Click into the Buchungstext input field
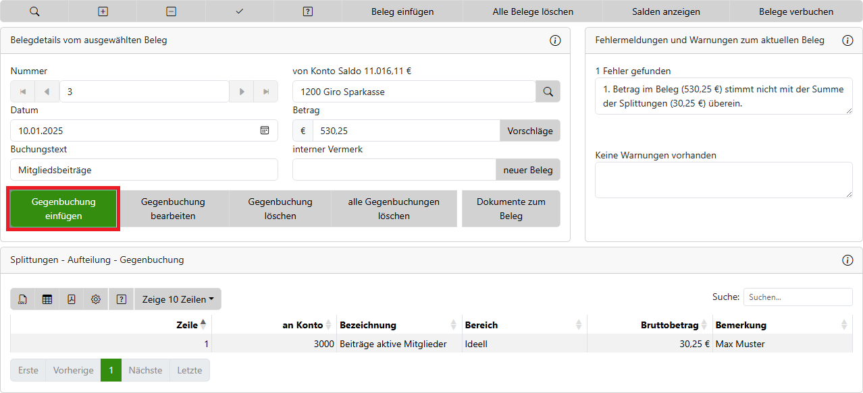This screenshot has width=863, height=393. pos(144,170)
